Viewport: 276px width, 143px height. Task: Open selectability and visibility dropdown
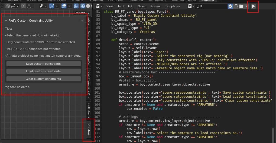point(43,6)
